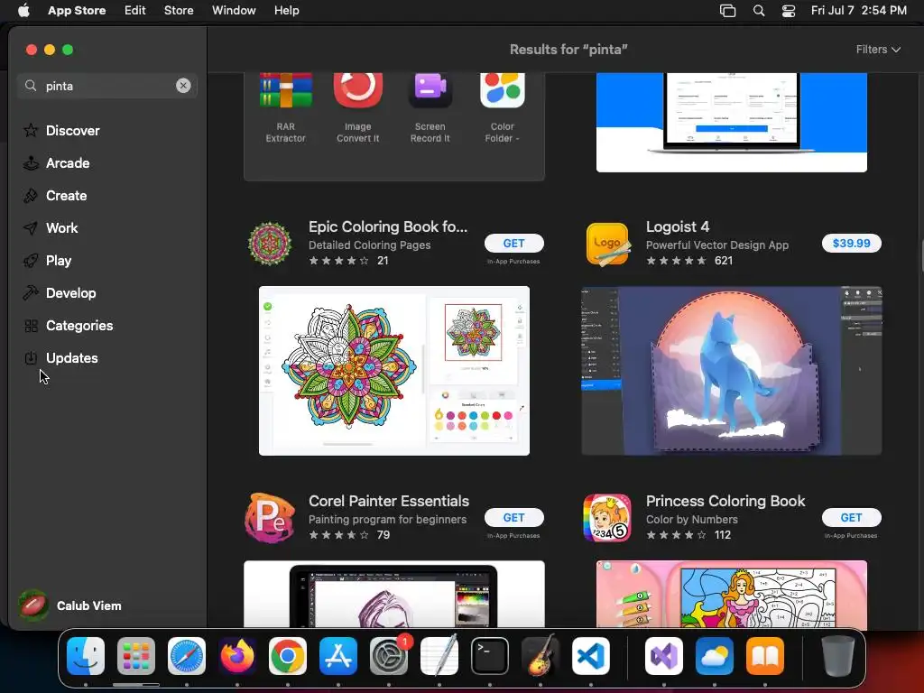
Task: Get the Epic Coloring Book app
Action: point(513,244)
